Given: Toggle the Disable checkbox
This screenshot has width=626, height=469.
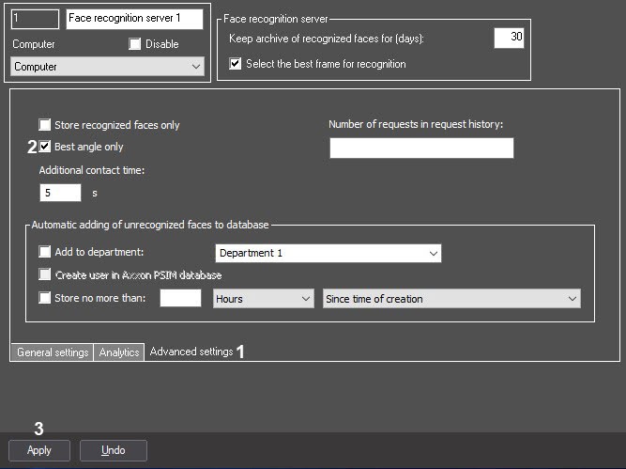Looking at the screenshot, I should coord(135,44).
